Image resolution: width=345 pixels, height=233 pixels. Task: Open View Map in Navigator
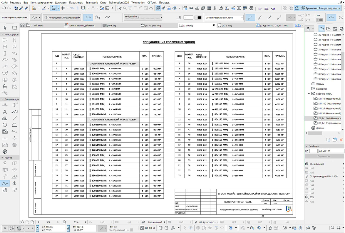[x=329, y=29]
